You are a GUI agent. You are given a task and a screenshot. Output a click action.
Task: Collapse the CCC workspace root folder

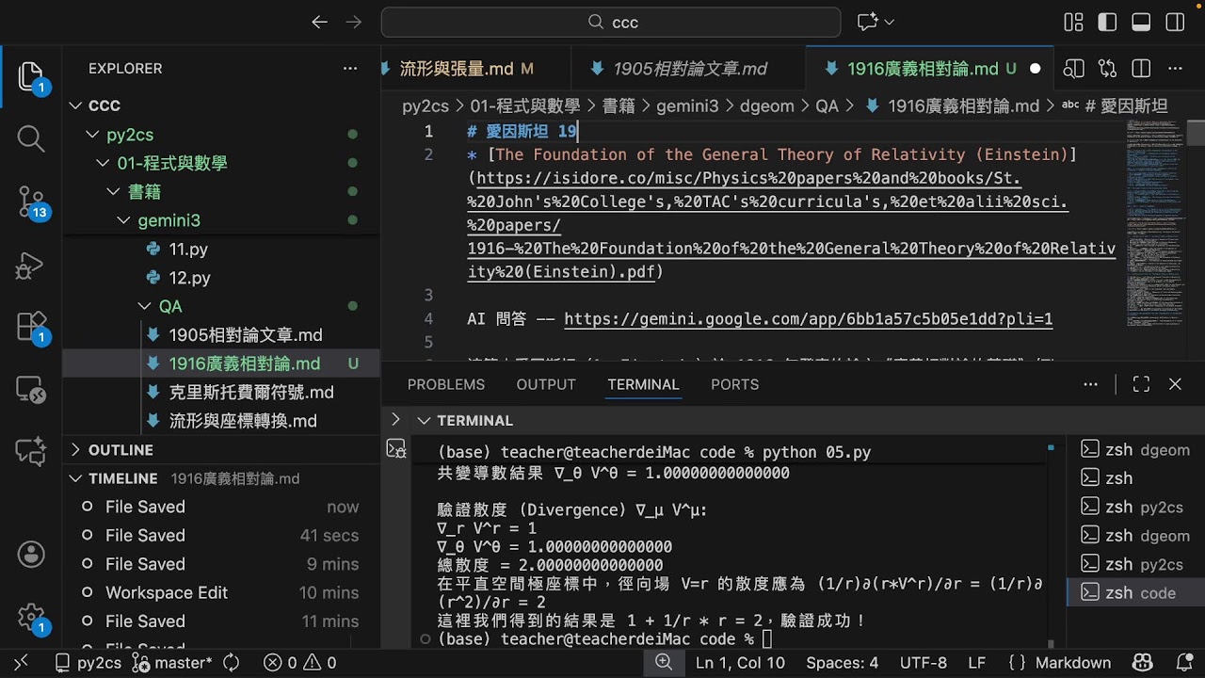pos(77,105)
